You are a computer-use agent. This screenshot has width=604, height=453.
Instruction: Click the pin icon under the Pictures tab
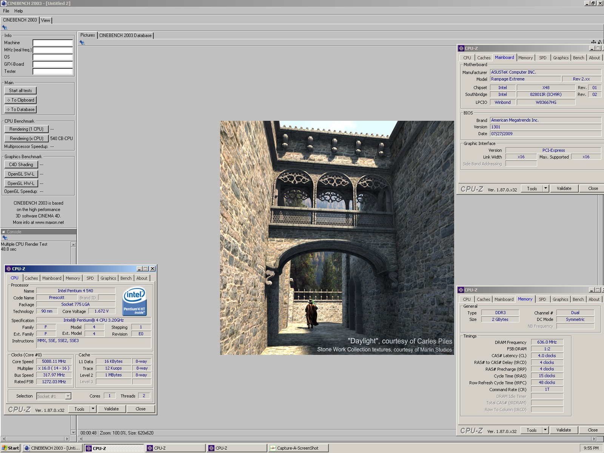[82, 43]
